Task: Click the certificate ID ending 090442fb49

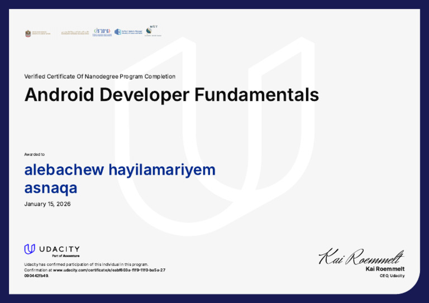Action: click(36, 276)
